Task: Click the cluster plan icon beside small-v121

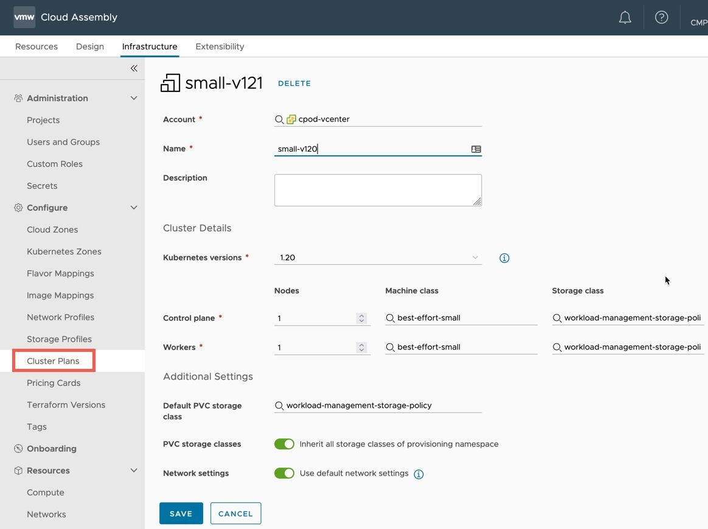Action: [x=170, y=83]
